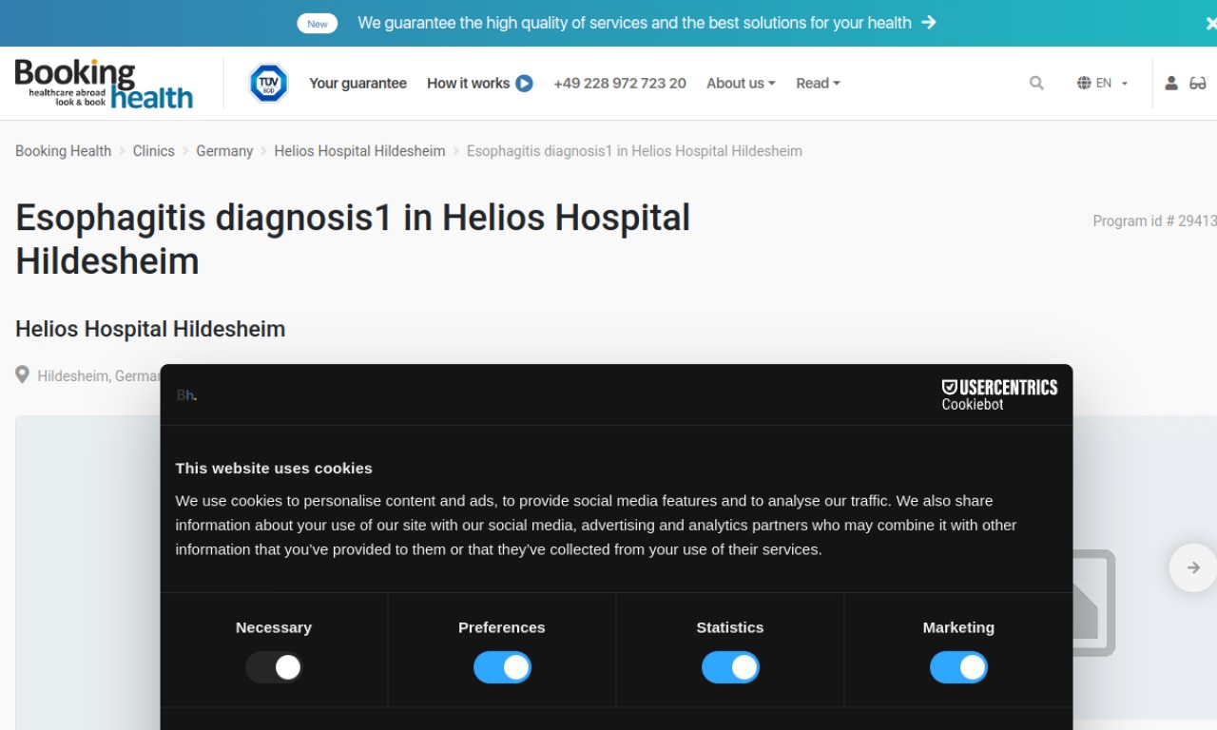Expand the About us menu

(x=741, y=84)
